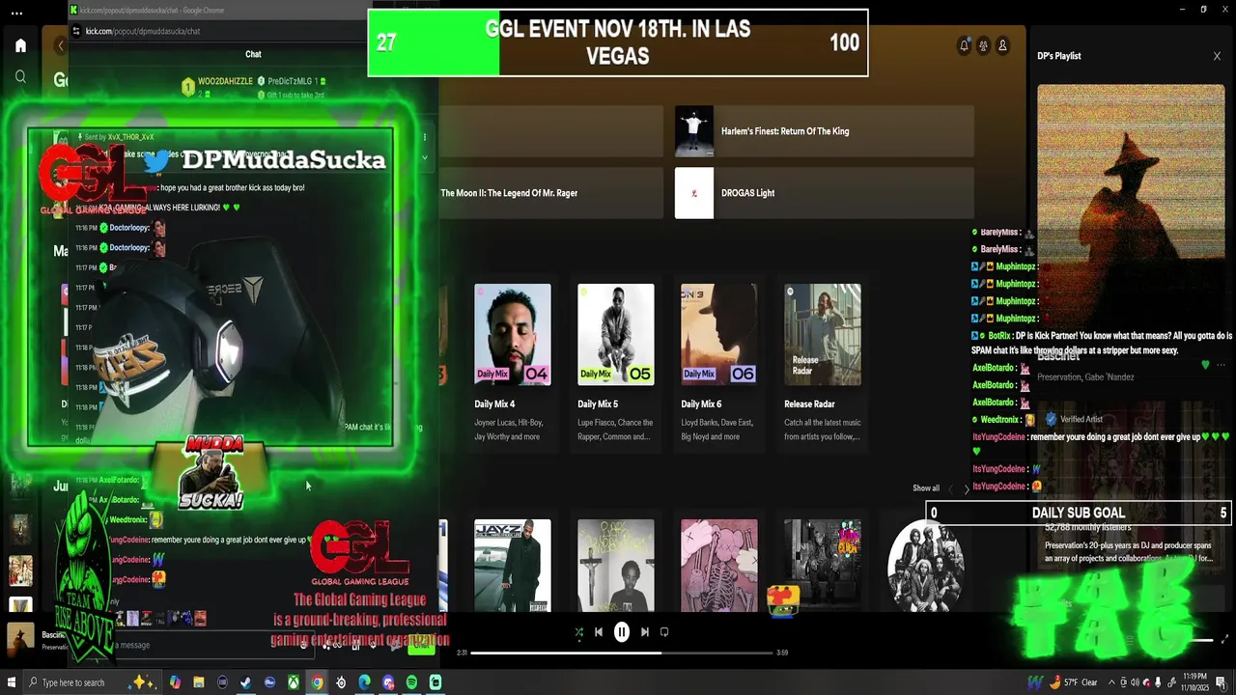Open Spotify Home from the sidebar
Image resolution: width=1236 pixels, height=695 pixels.
coord(20,45)
